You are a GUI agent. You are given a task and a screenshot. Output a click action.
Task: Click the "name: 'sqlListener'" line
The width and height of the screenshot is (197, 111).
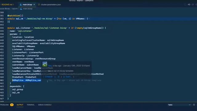[21, 31]
